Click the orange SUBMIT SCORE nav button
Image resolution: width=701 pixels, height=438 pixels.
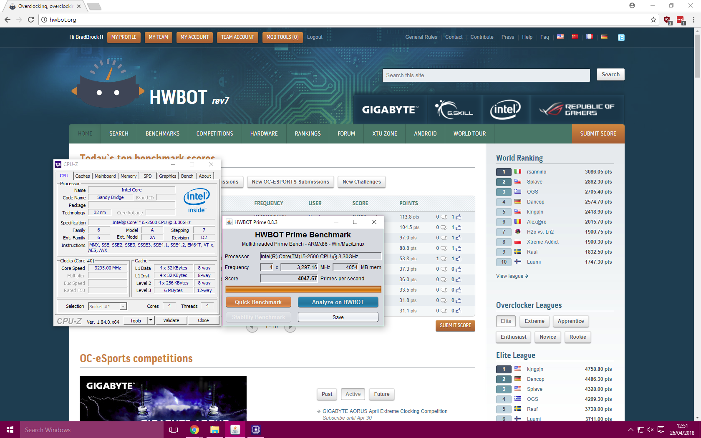pos(598,134)
